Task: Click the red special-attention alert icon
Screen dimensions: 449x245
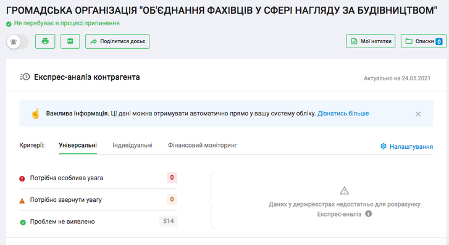Action: pos(22,178)
